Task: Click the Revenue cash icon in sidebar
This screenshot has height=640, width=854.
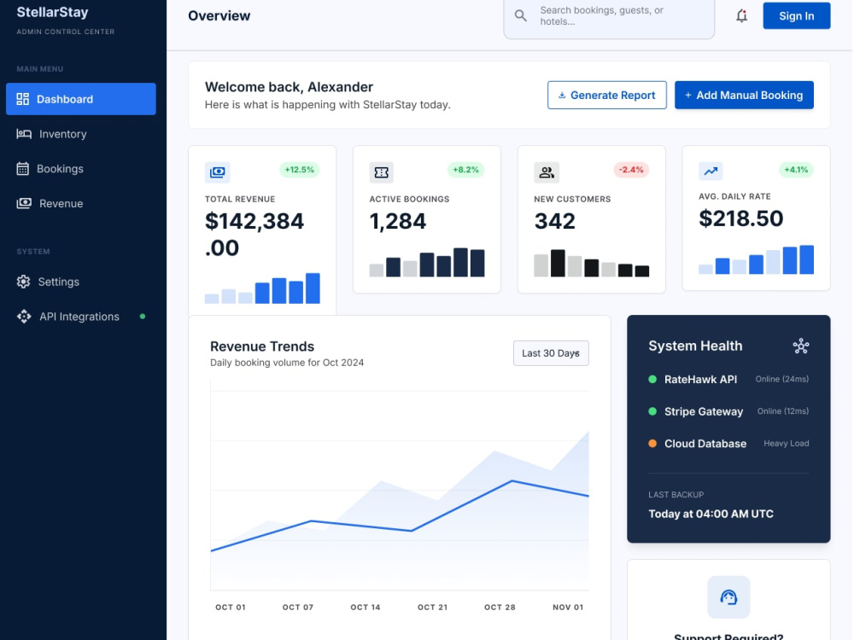Action: pos(23,204)
